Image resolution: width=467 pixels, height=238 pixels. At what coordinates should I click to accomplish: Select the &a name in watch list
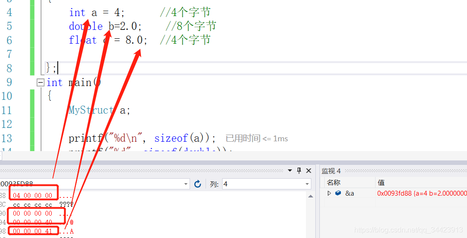tap(350, 193)
